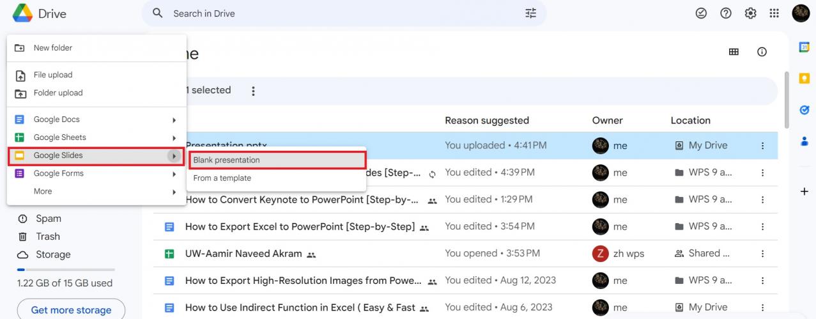
Task: Click the zh wps owner entry
Action: coord(619,254)
